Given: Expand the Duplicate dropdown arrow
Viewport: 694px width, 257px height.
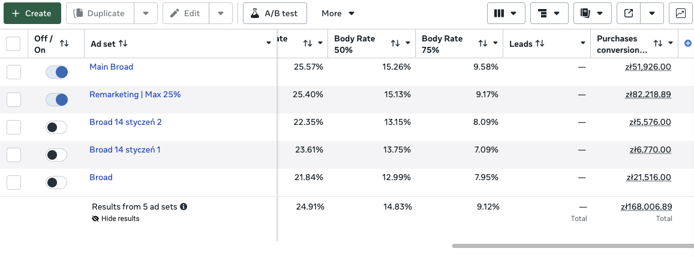Looking at the screenshot, I should pos(146,13).
